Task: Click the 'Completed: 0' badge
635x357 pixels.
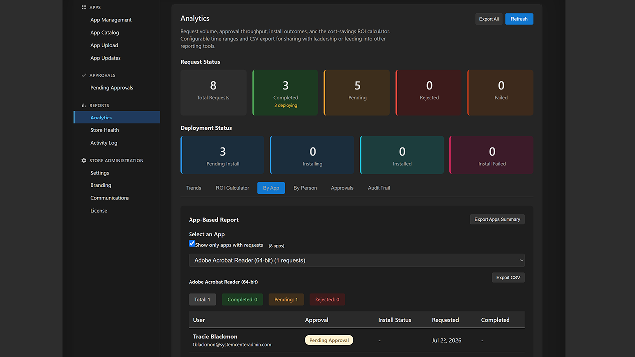Action: pos(243,299)
